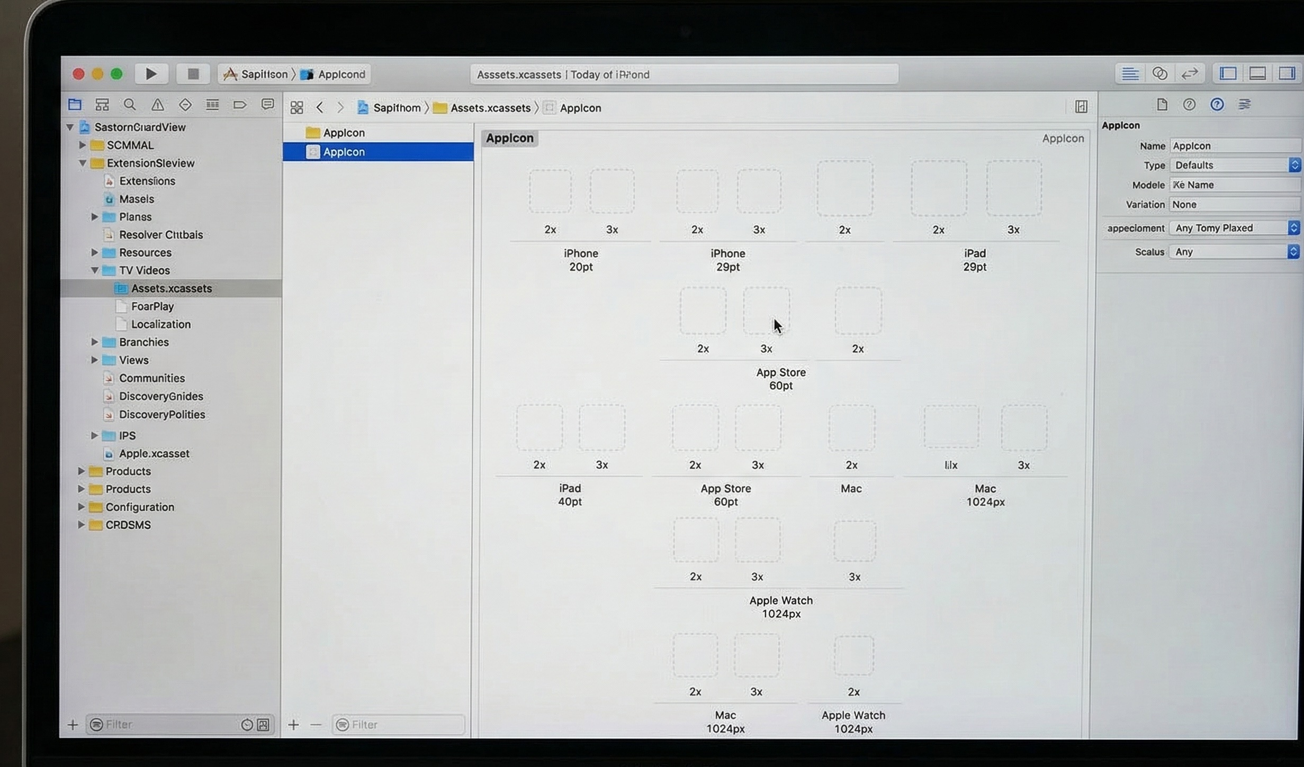The height and width of the screenshot is (767, 1304).
Task: Open Assets.xcassets in the breadcrumb bar
Action: point(490,108)
